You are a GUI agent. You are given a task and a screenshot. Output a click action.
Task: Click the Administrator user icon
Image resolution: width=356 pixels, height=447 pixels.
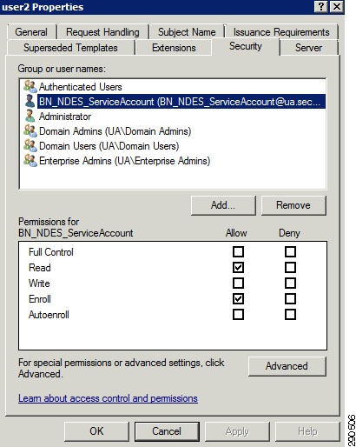[x=30, y=117]
